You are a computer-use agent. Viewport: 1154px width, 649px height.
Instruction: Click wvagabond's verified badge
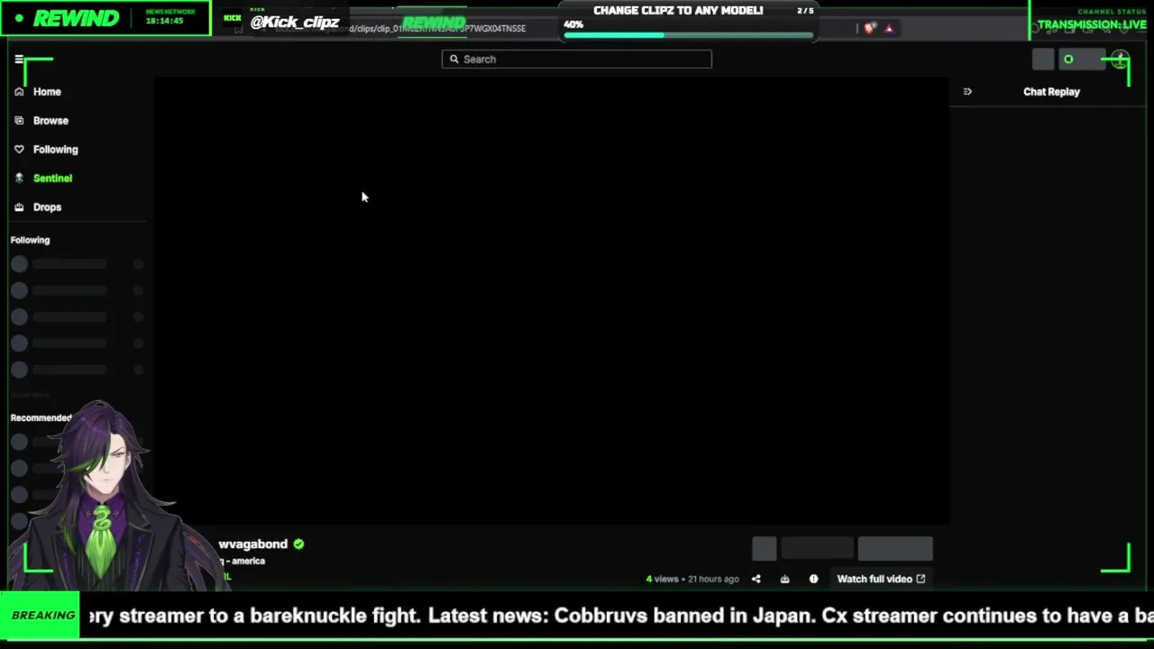coord(298,544)
